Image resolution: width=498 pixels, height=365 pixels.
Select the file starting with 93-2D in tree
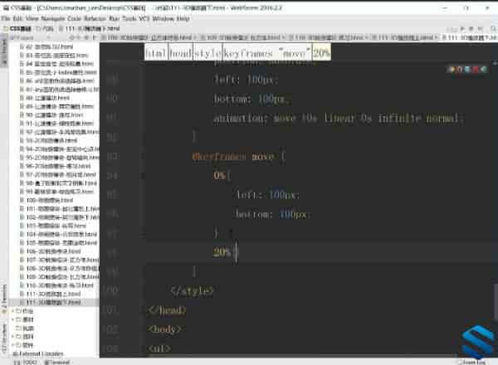[49, 140]
